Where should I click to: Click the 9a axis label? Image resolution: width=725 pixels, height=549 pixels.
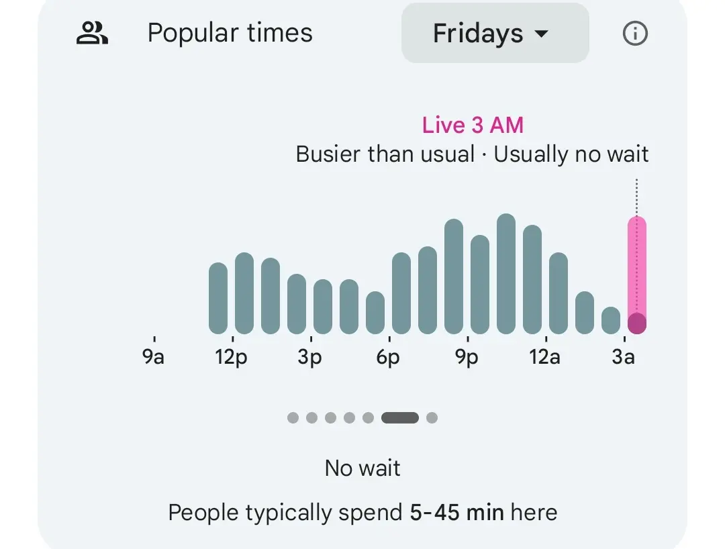point(154,356)
